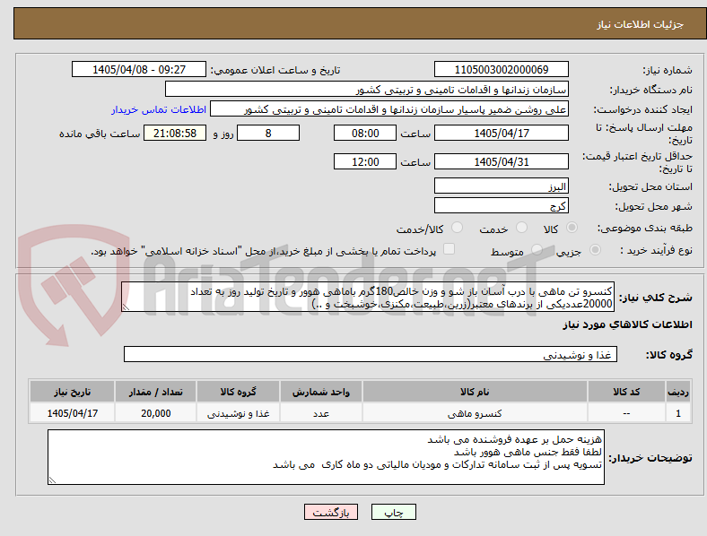Viewport: 707px width, 536px height.
Task: Click the goods group field غذا و نوشیدنی
Action: pyautogui.click(x=371, y=354)
